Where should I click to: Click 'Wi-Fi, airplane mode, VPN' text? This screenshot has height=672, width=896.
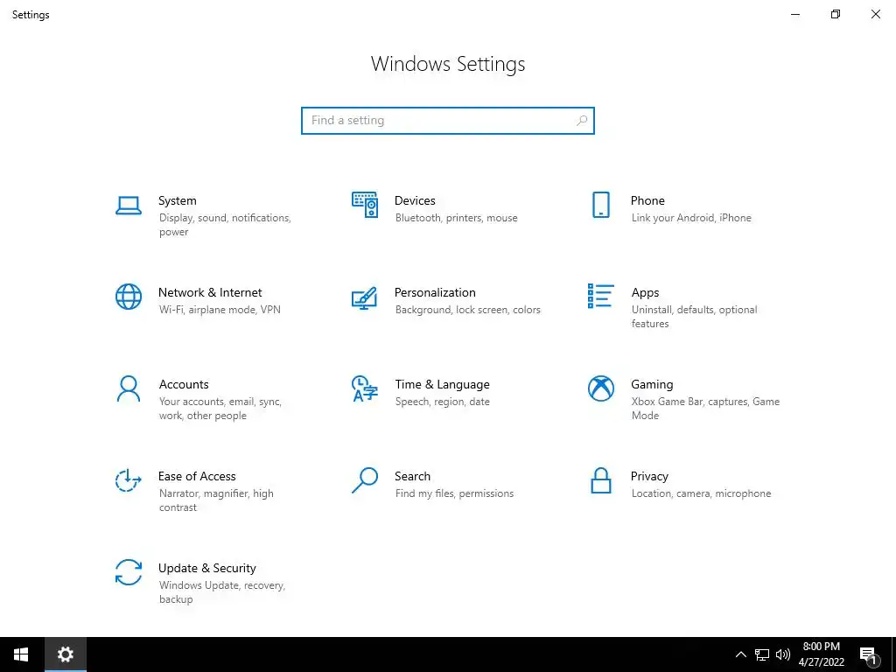220,311
